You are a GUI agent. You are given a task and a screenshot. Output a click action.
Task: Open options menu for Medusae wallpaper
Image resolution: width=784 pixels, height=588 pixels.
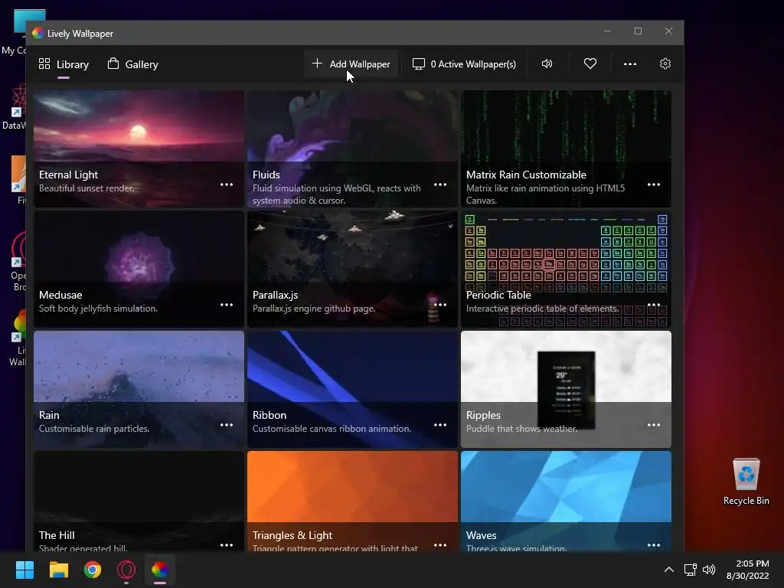227,305
